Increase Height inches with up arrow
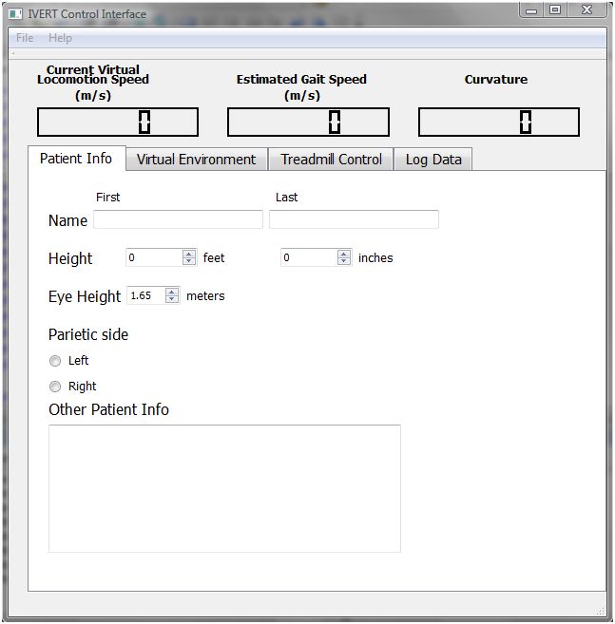 [x=343, y=254]
